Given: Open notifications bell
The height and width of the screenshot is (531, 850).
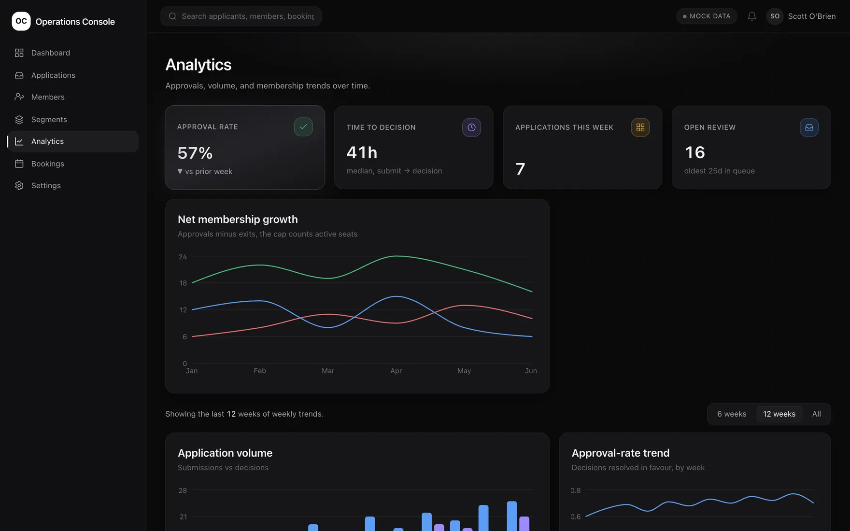Looking at the screenshot, I should click(752, 16).
